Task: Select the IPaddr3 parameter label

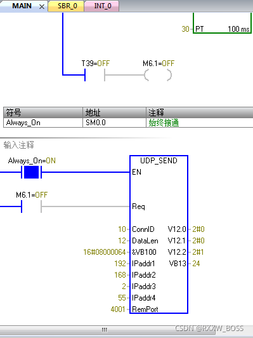Action: pyautogui.click(x=144, y=287)
